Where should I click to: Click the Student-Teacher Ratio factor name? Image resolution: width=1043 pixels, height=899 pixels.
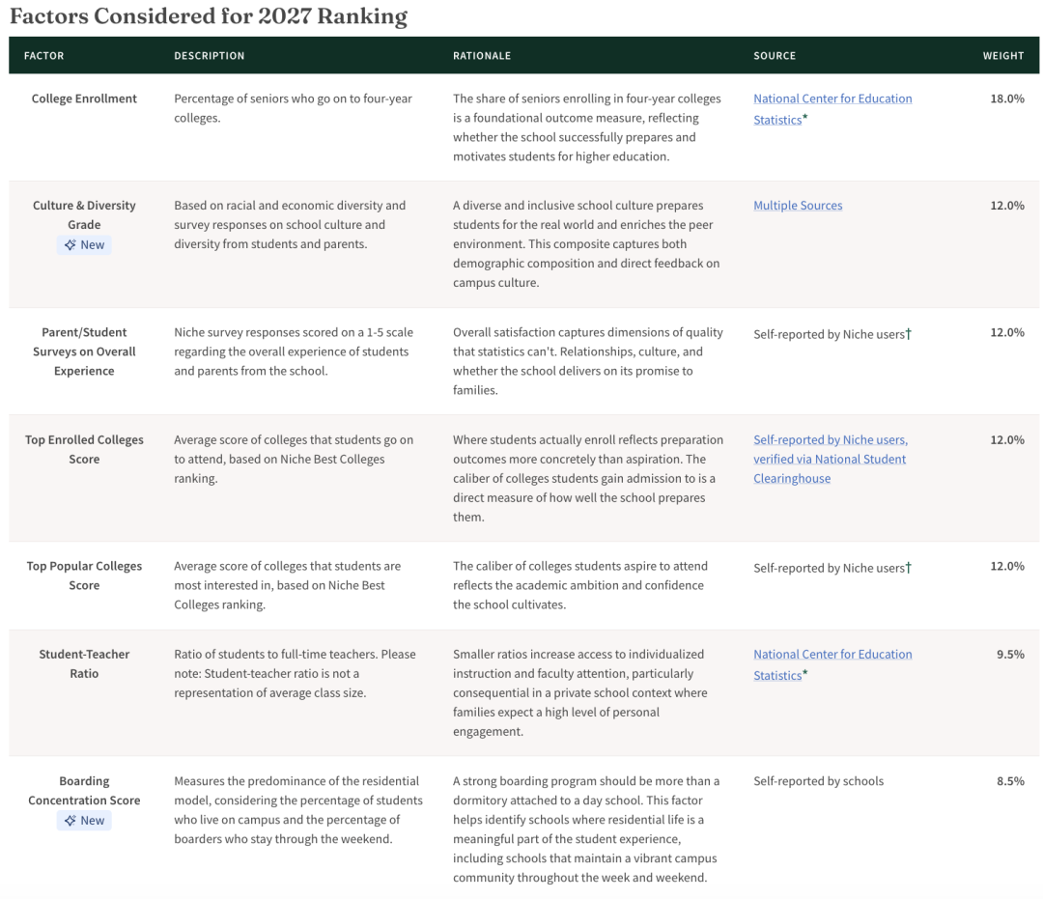pos(84,663)
